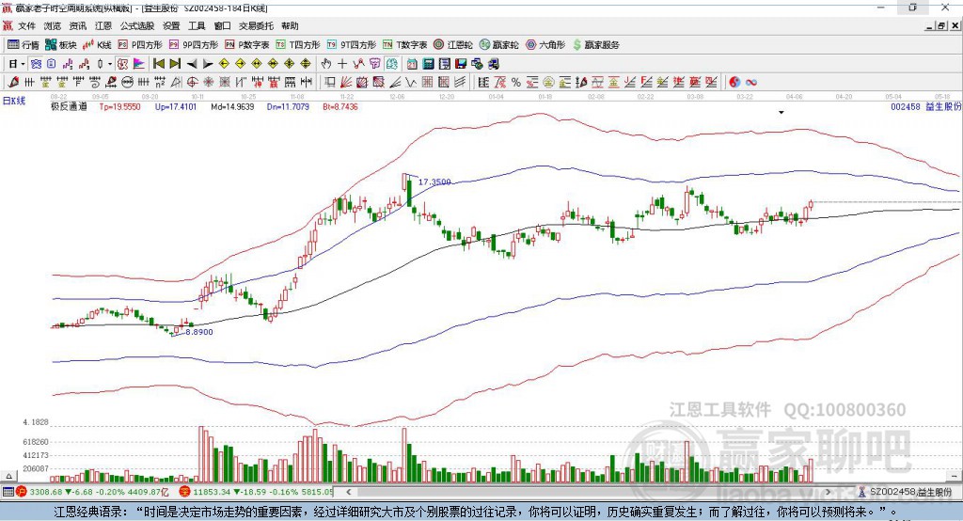
Task: Open the 窗口 menu
Action: point(222,25)
